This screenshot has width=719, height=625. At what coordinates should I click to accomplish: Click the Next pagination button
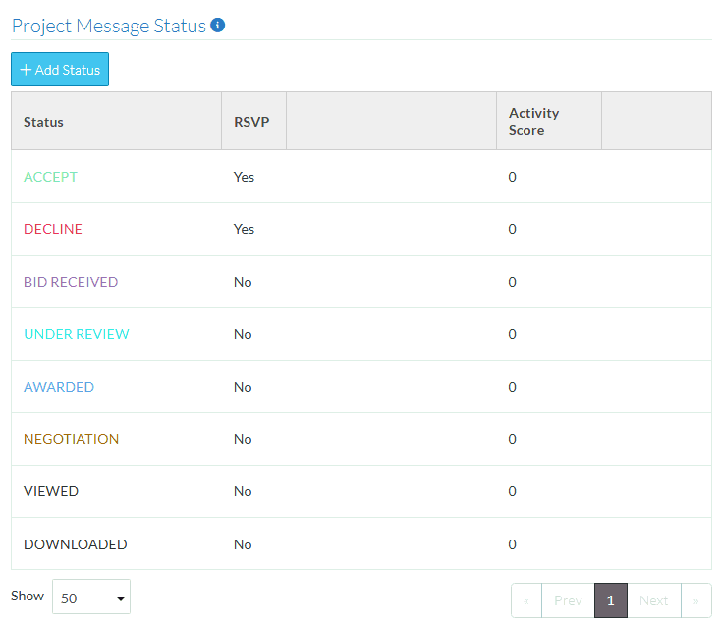(x=653, y=600)
